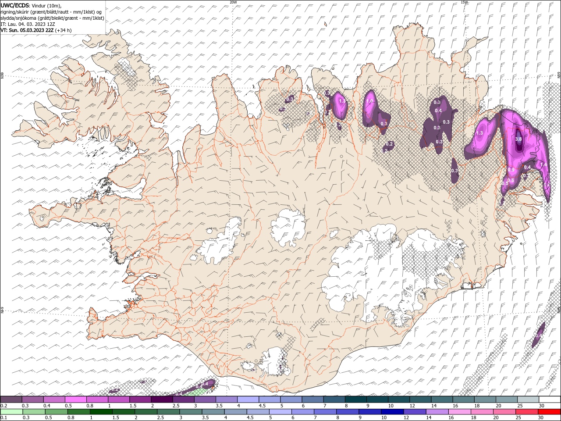Click the 1.0 snowfall value label
Viewport: 561px width, 421px height.
369,101
